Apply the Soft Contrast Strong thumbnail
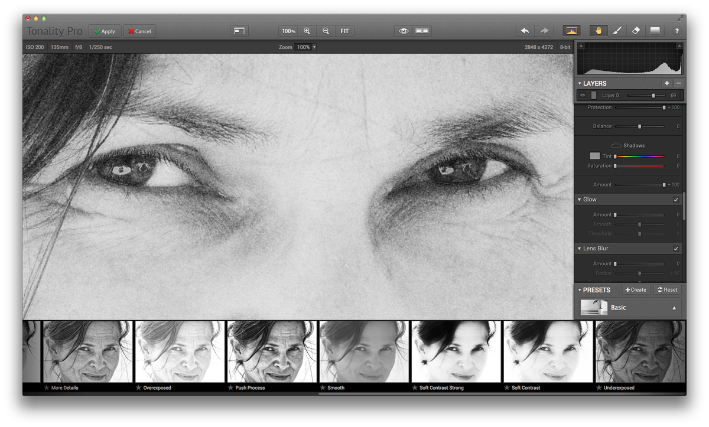This screenshot has width=709, height=427. point(456,352)
